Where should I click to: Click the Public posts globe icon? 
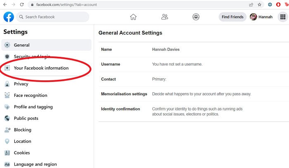(7, 118)
